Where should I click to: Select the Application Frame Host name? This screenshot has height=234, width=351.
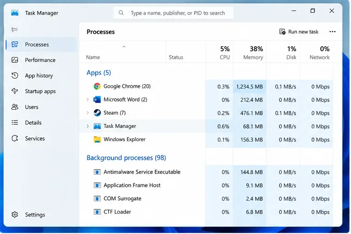(x=132, y=185)
